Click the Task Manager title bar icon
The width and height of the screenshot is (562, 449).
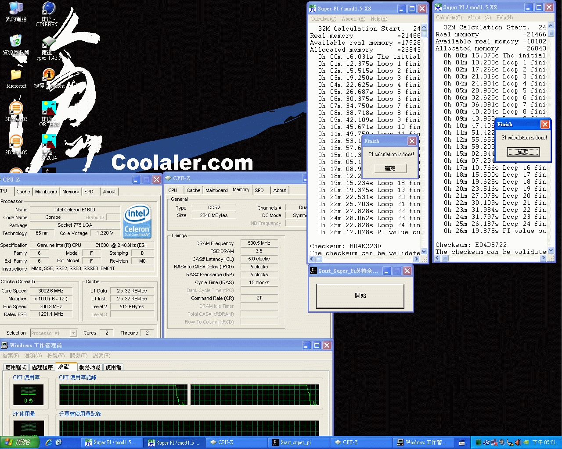coord(4,345)
